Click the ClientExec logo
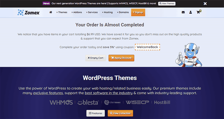The image size is (224, 119). [112, 102]
